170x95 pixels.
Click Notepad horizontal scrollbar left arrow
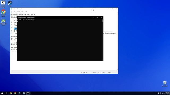(x=11, y=71)
